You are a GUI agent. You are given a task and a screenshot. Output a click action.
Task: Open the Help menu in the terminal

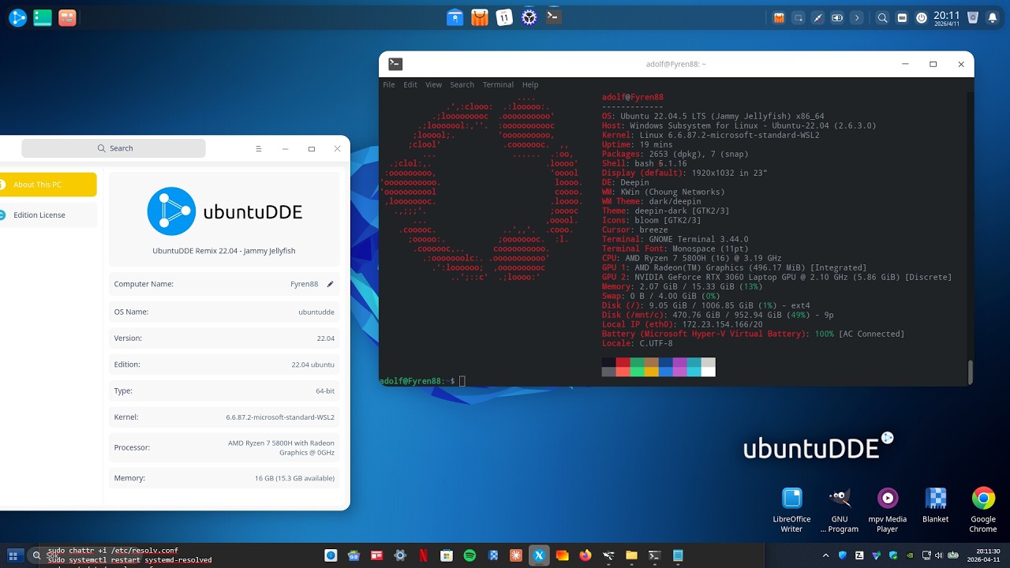[x=530, y=84]
